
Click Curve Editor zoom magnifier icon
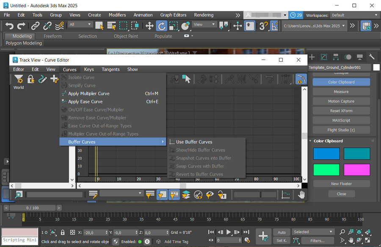pos(19,195)
